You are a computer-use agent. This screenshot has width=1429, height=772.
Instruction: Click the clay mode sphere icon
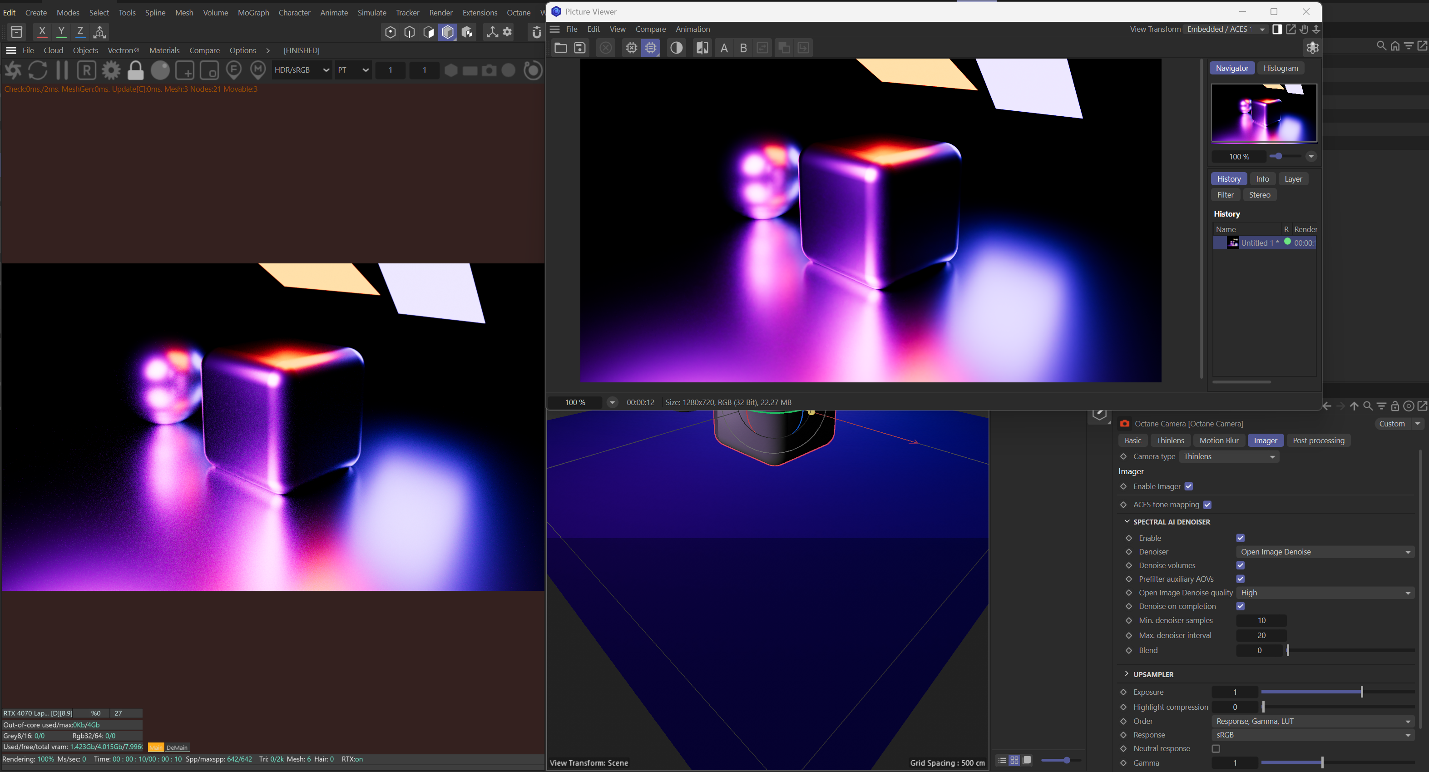click(x=160, y=70)
